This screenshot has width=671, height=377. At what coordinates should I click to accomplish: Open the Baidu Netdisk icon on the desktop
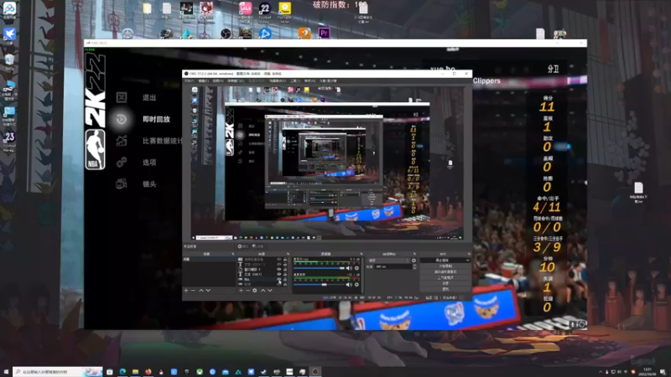(9, 8)
